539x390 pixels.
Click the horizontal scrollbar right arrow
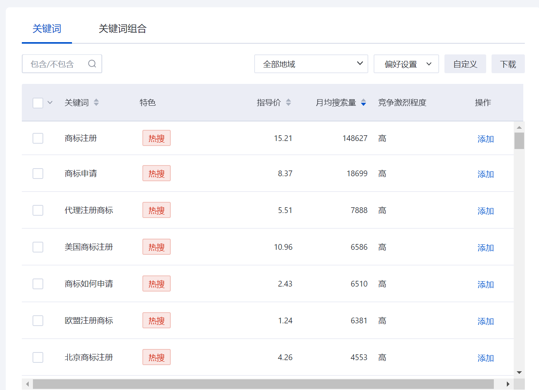(x=508, y=384)
